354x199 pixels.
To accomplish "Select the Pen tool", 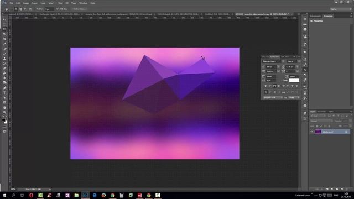I will (4, 88).
